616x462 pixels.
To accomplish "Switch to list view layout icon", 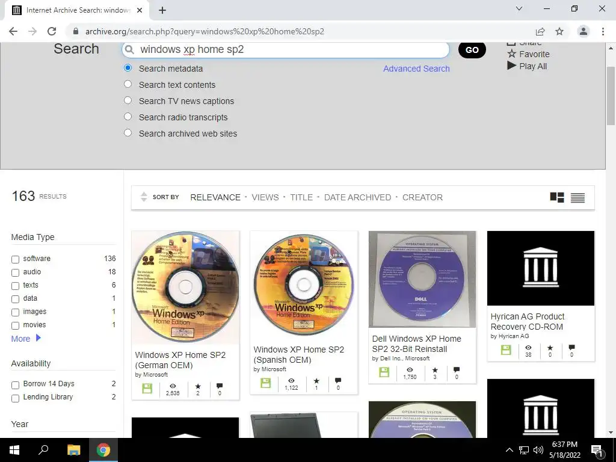I will click(577, 197).
